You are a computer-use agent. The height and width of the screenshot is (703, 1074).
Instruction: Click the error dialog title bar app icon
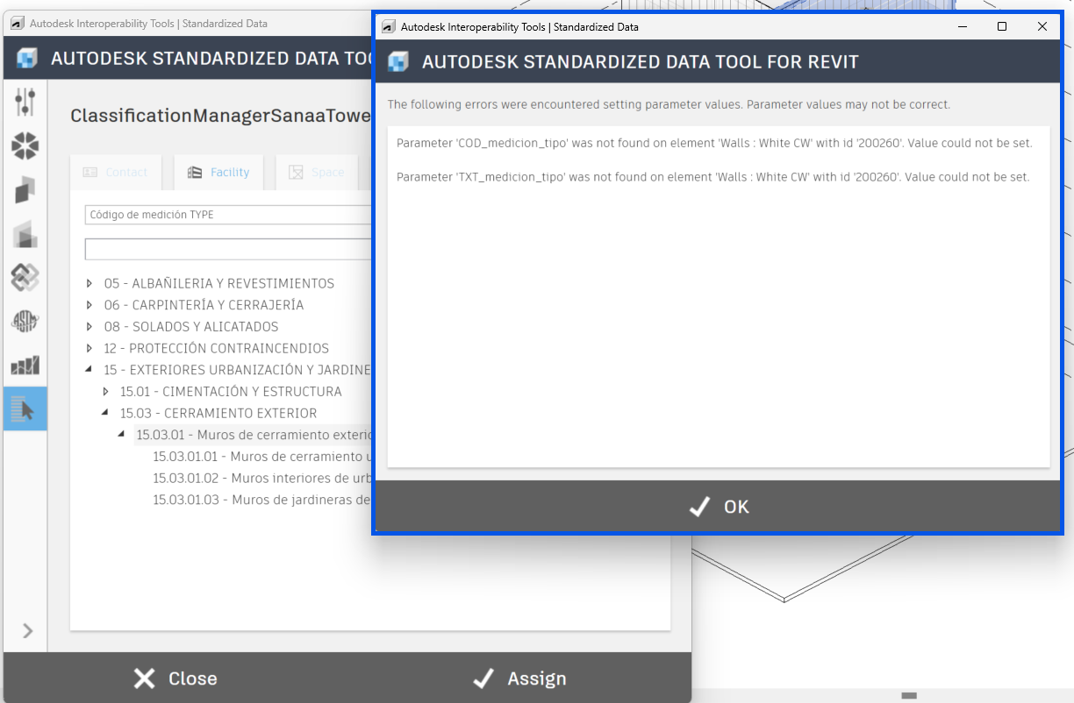(x=388, y=26)
